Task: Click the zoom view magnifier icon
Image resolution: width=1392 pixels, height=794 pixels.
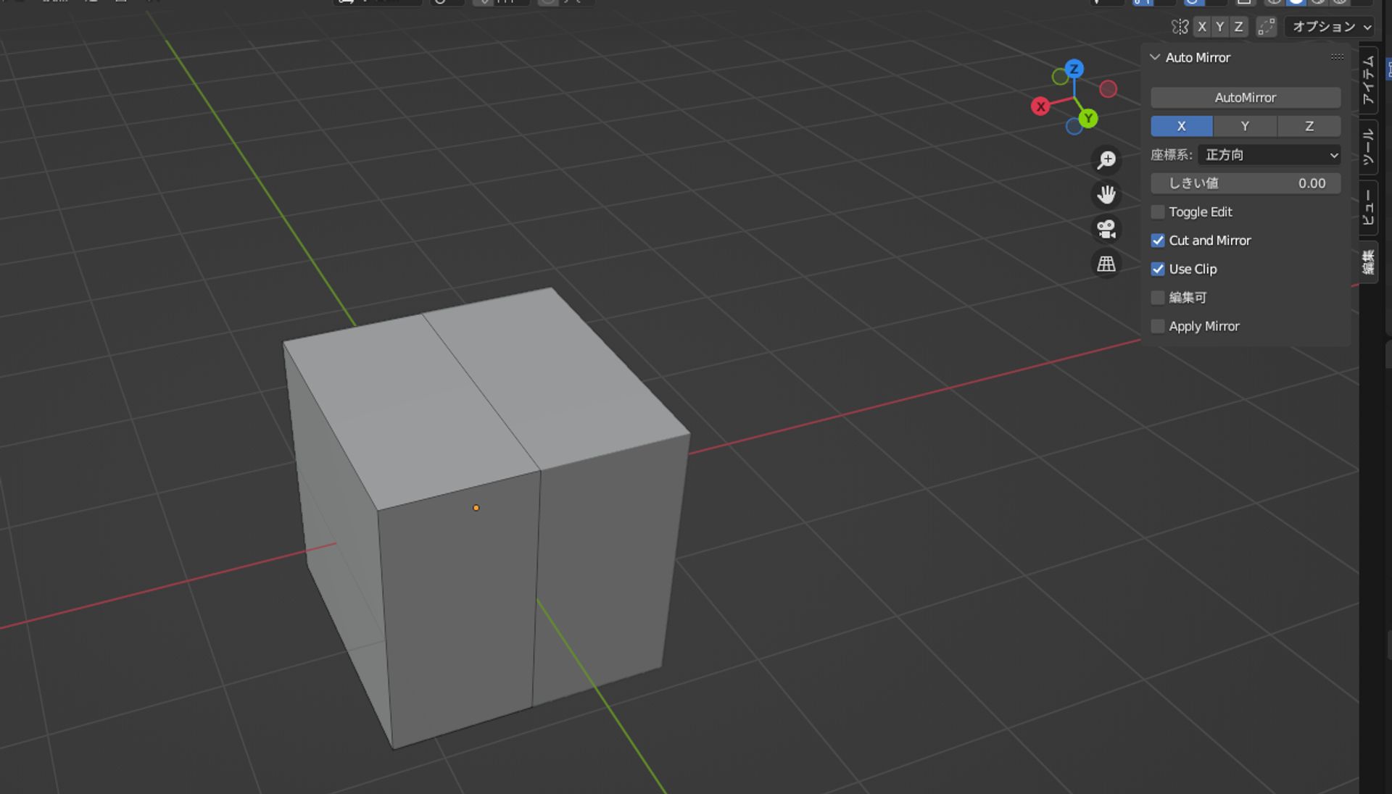Action: point(1106,159)
